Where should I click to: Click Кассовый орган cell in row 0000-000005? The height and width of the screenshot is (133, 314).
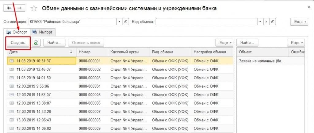pyautogui.click(x=129, y=95)
